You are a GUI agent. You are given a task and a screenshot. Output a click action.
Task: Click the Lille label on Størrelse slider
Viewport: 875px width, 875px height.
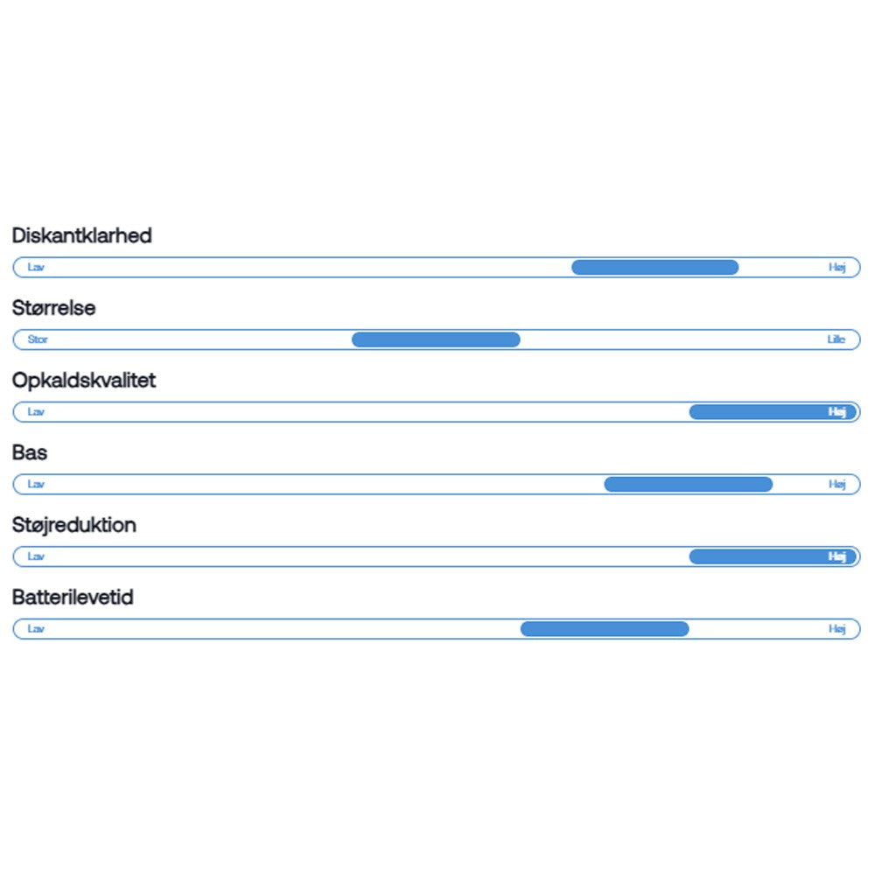pyautogui.click(x=836, y=339)
